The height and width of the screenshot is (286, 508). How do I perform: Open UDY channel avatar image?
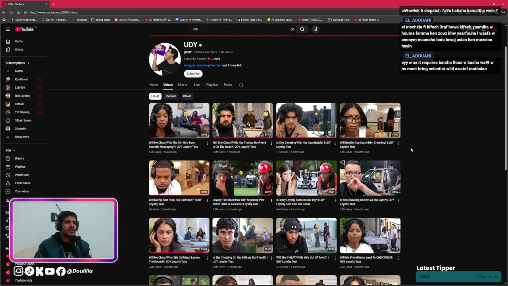tap(165, 59)
